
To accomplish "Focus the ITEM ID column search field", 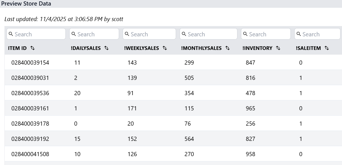I will point(39,34).
